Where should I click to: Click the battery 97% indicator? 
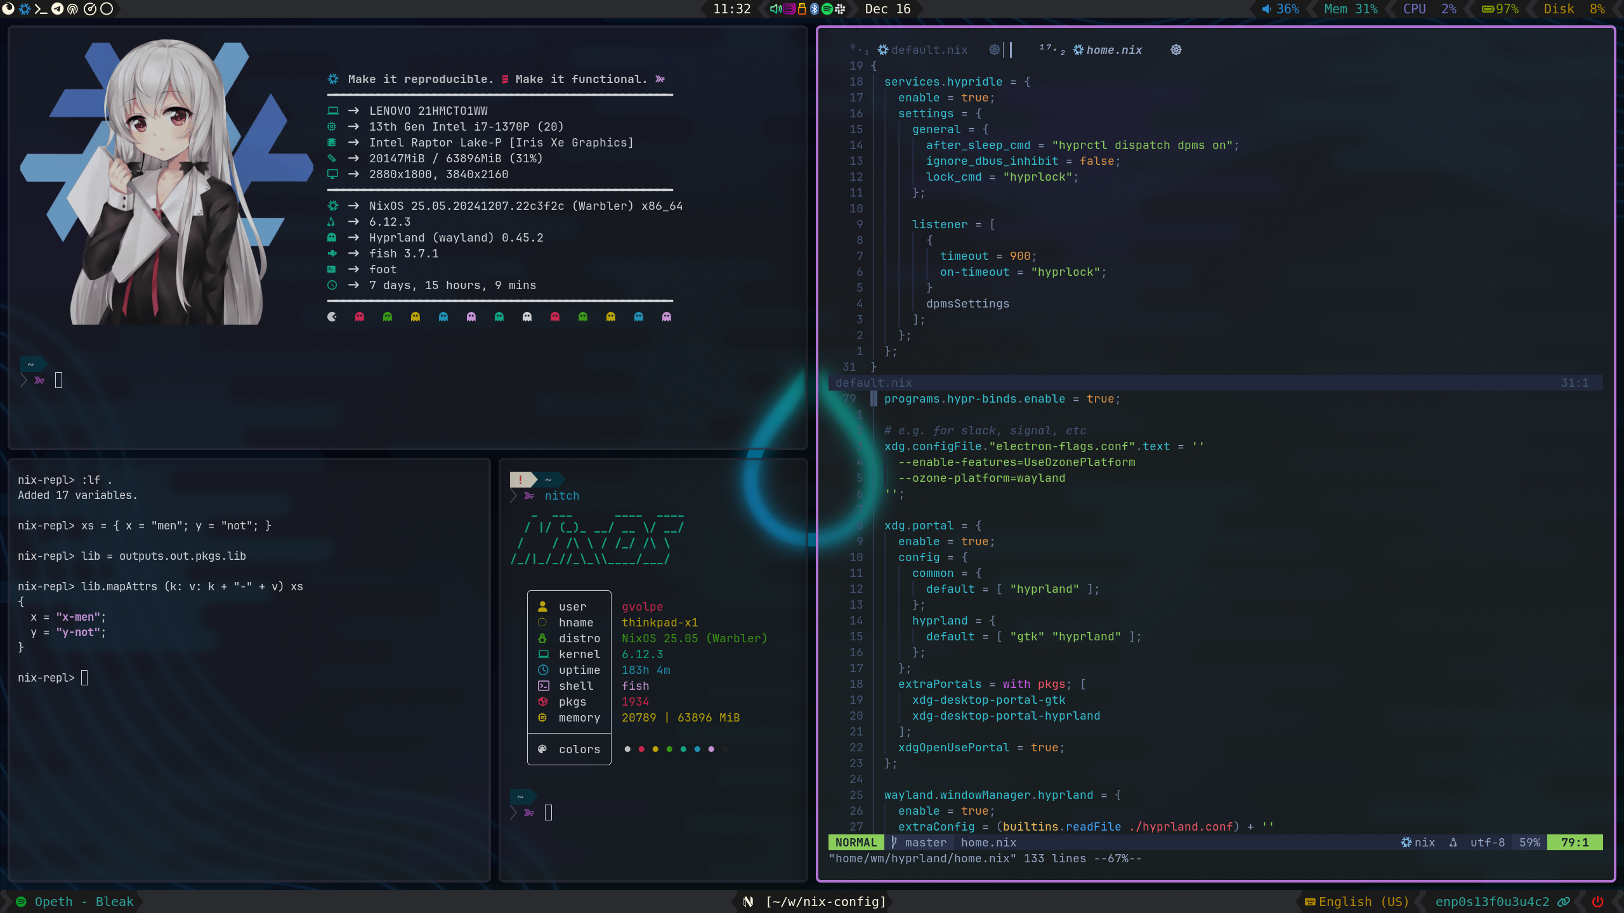[x=1500, y=9]
